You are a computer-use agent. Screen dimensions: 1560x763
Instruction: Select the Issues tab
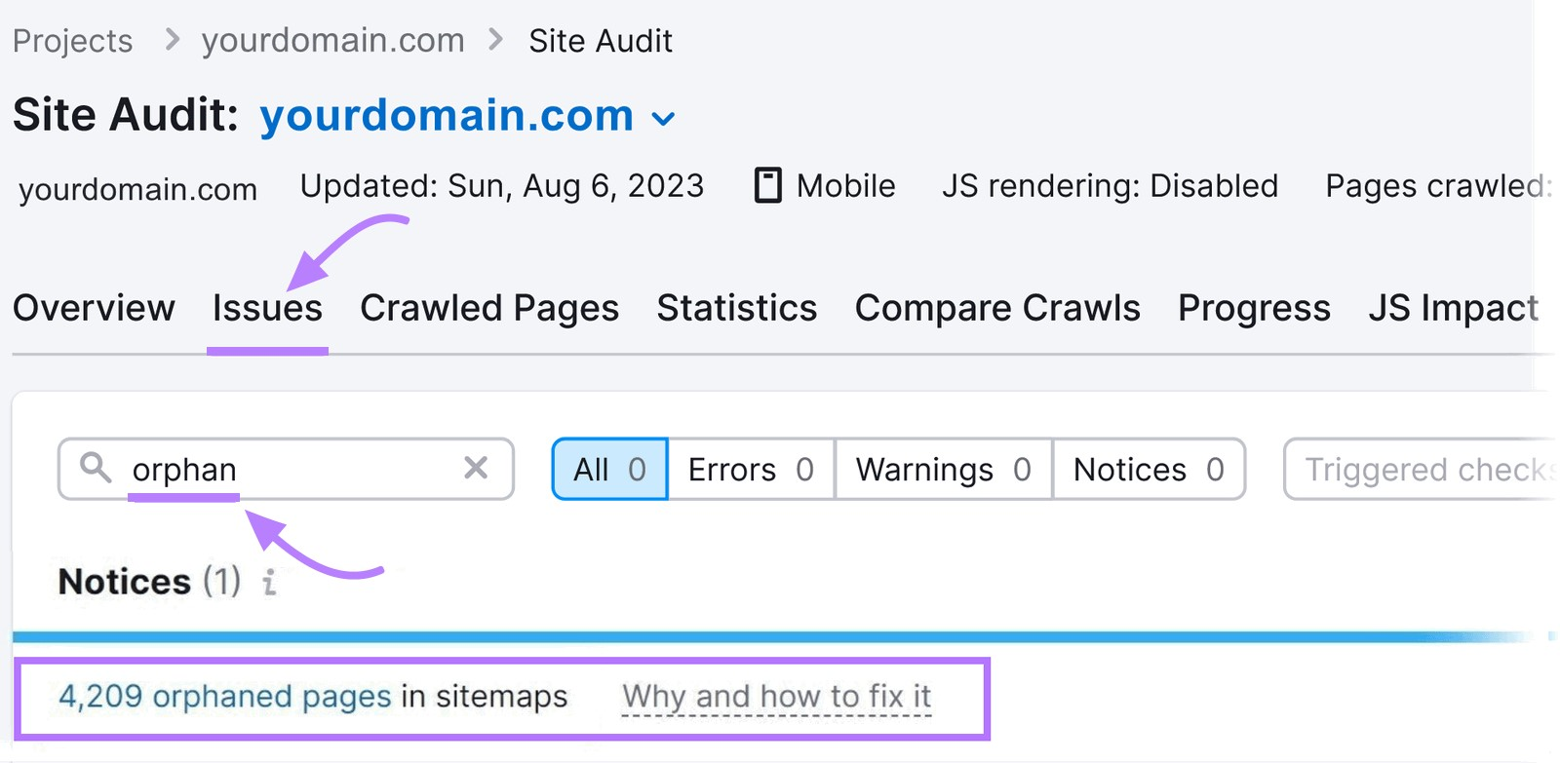point(267,308)
